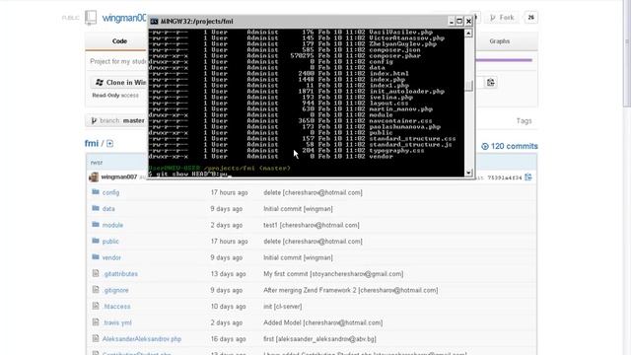The image size is (631, 355).
Task: Click the terminal scrollbar thumb
Action: pyautogui.click(x=468, y=86)
